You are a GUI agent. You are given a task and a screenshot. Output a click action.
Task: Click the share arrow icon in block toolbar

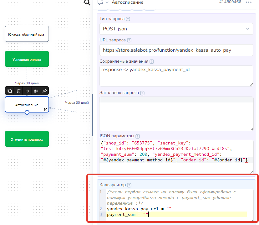click(x=44, y=91)
